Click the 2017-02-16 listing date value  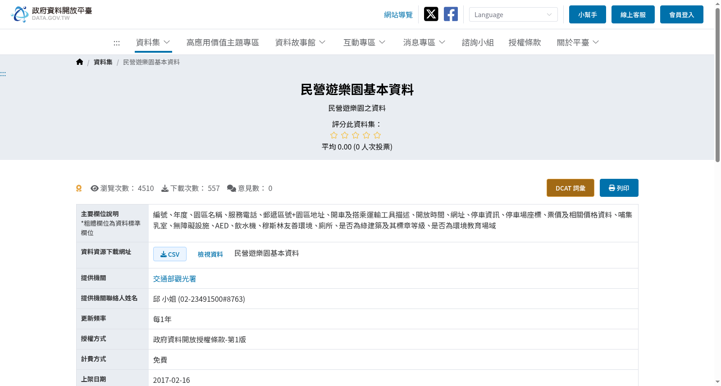coord(172,380)
